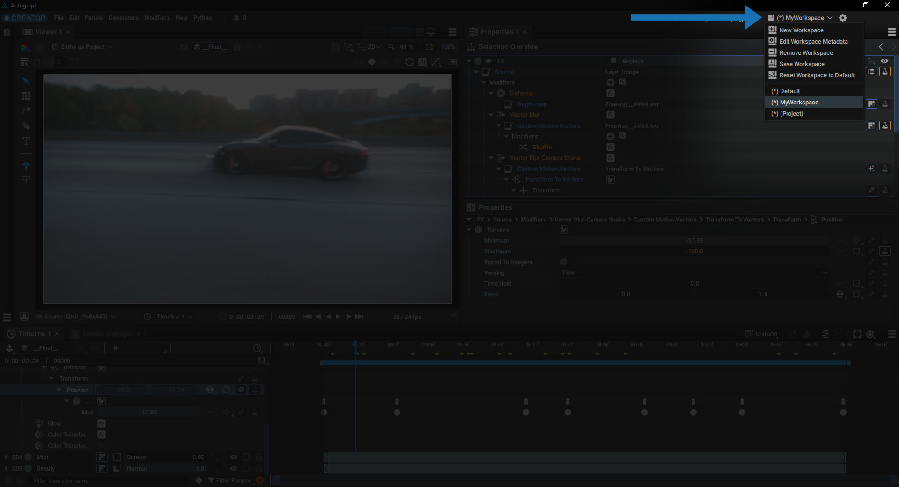Choose Save Workspace
This screenshot has width=899, height=487.
(814, 64)
